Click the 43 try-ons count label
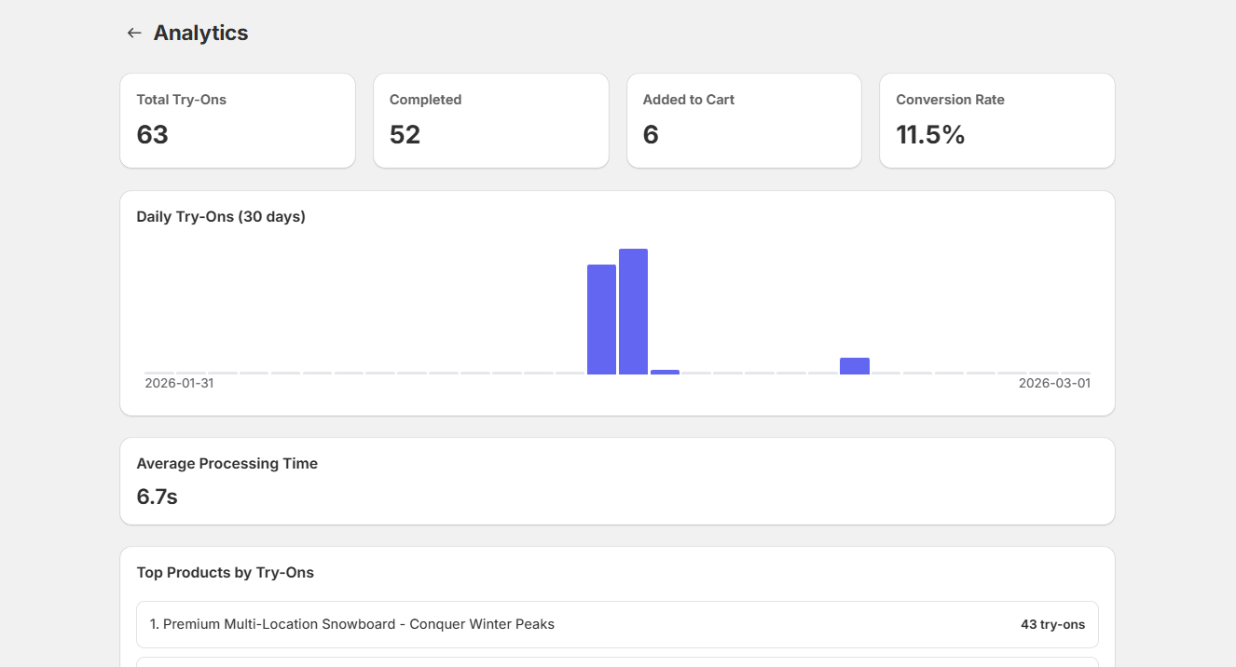The height and width of the screenshot is (667, 1236). [x=1052, y=624]
